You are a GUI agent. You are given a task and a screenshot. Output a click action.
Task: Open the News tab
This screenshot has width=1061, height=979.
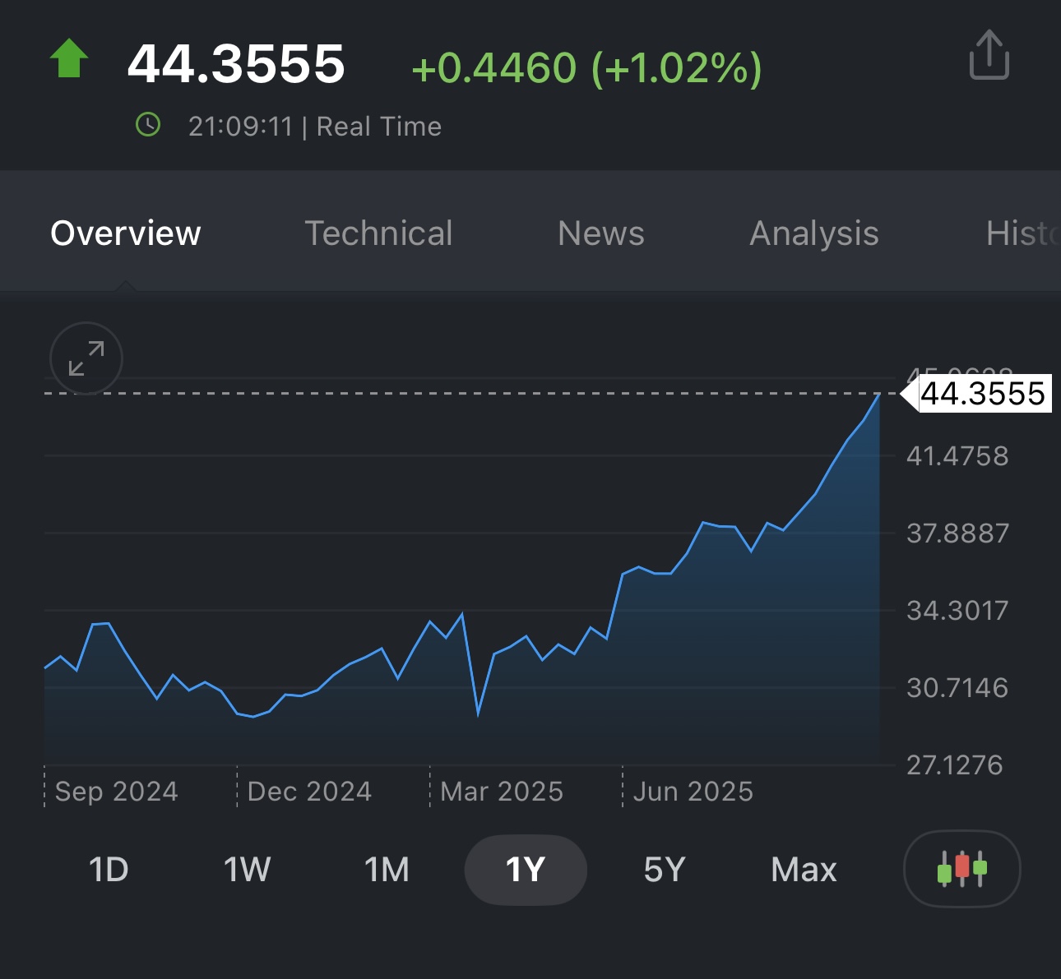601,233
